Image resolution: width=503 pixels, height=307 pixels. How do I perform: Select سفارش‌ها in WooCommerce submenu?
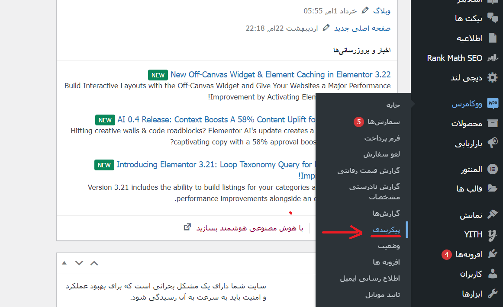pos(384,122)
